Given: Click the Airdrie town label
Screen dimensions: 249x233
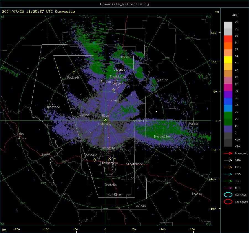Looking at the screenshot, I should (x=109, y=148).
